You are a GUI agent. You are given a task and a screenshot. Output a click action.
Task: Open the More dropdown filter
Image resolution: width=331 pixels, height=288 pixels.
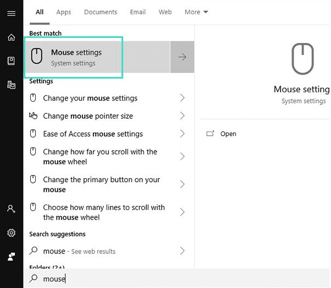pyautogui.click(x=196, y=12)
